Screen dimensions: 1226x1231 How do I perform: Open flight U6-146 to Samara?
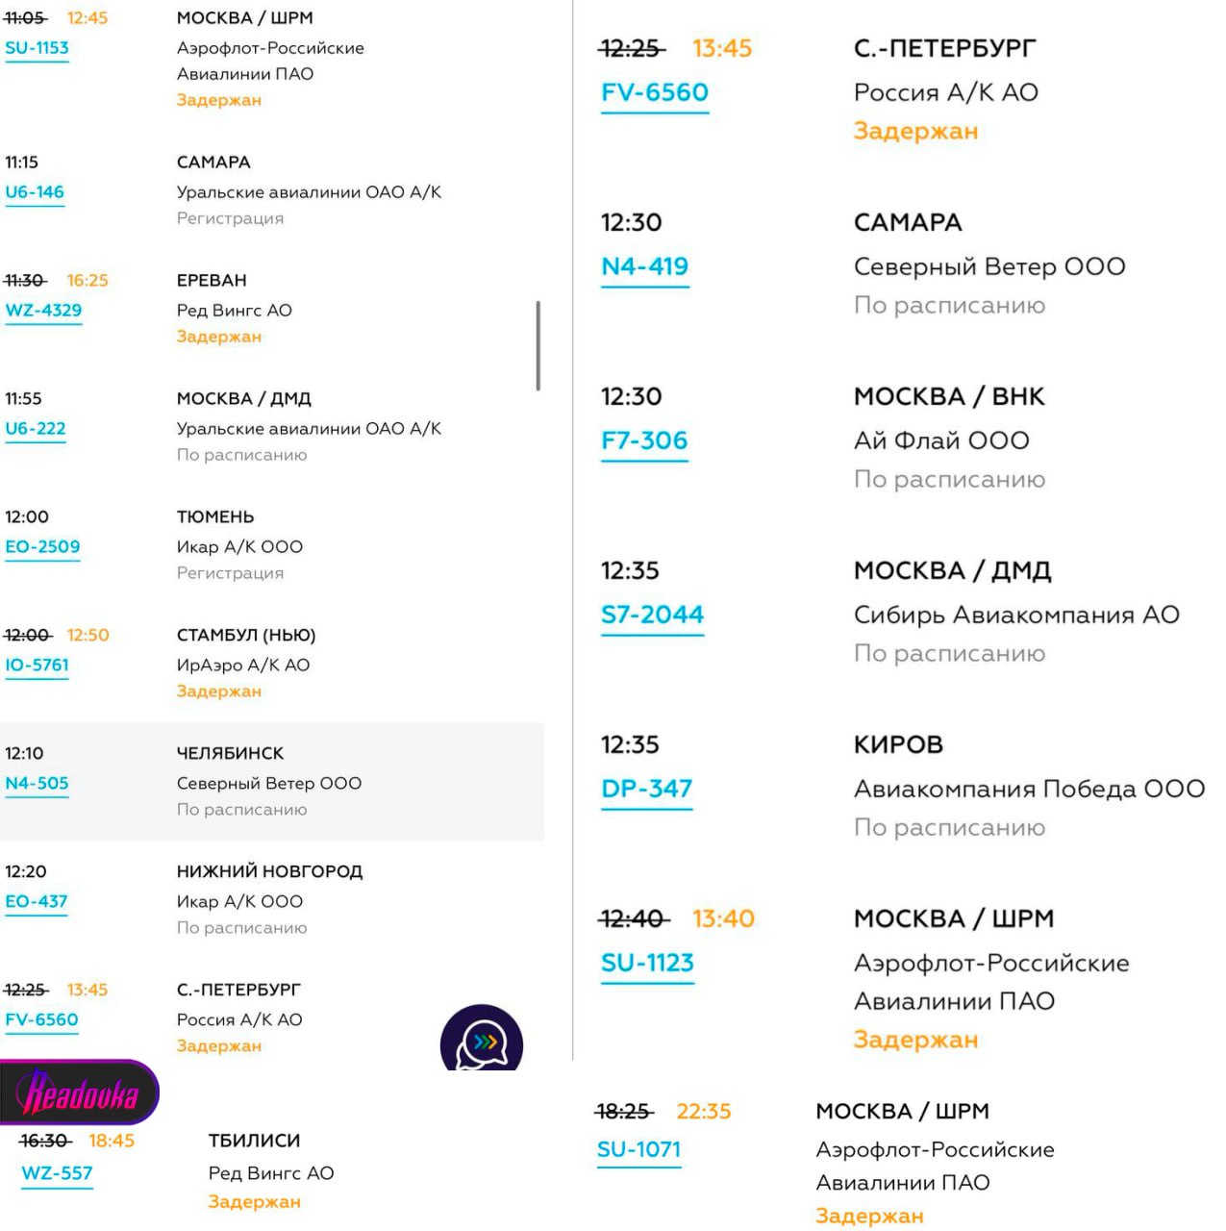point(35,191)
